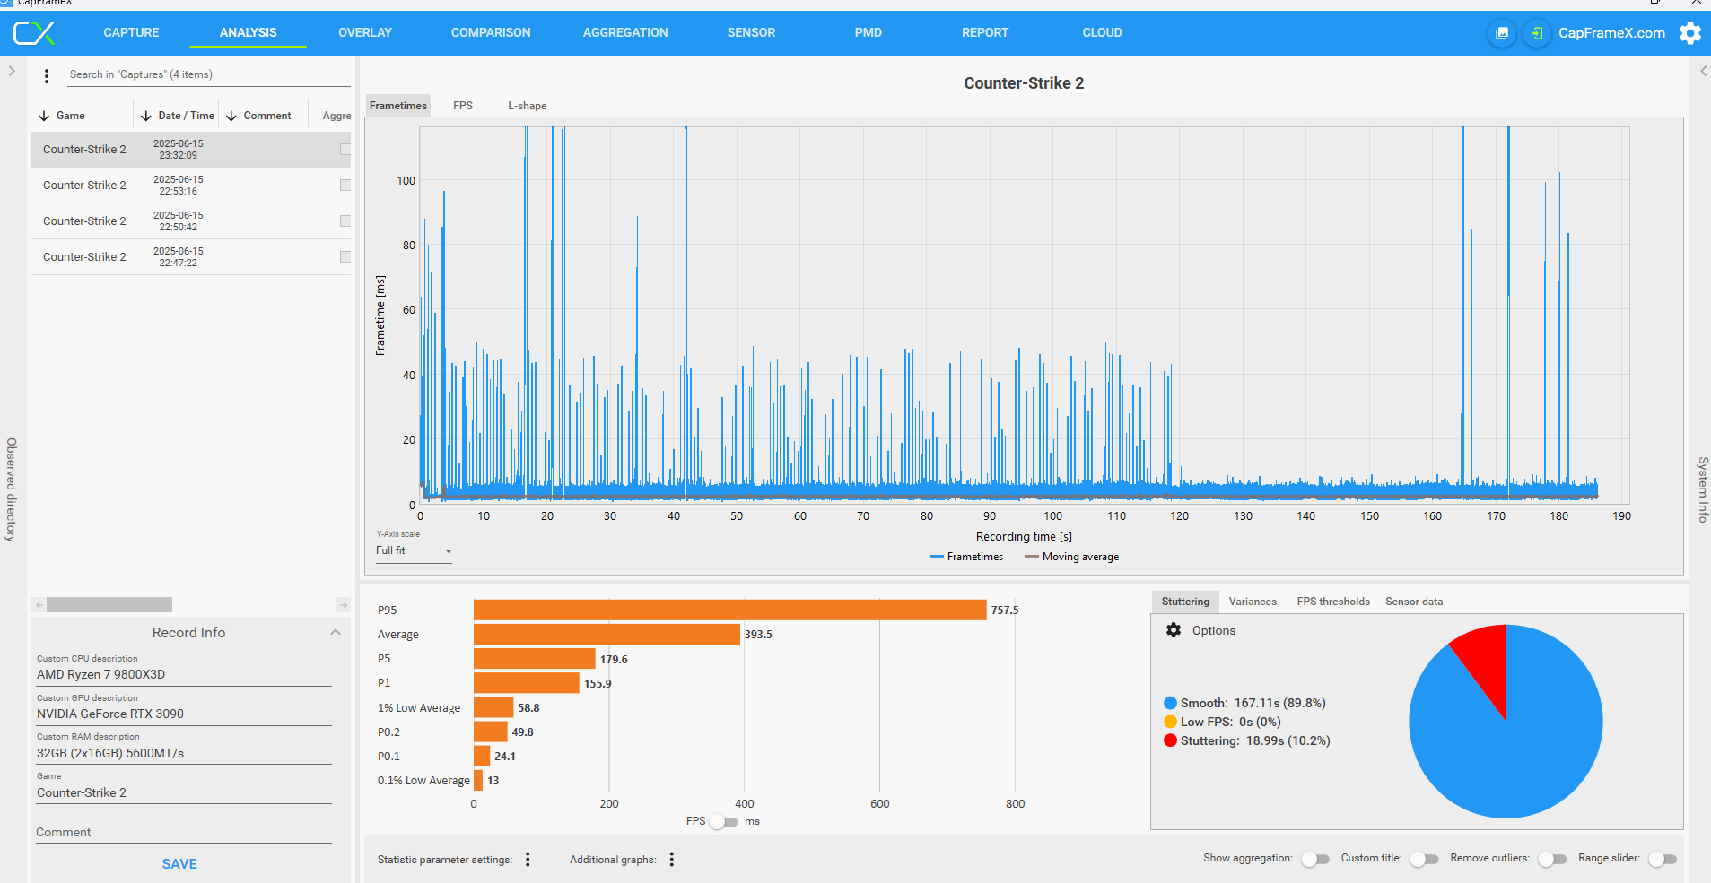Open the settings gear in the top bar
Image resolution: width=1711 pixels, height=883 pixels.
(x=1690, y=33)
